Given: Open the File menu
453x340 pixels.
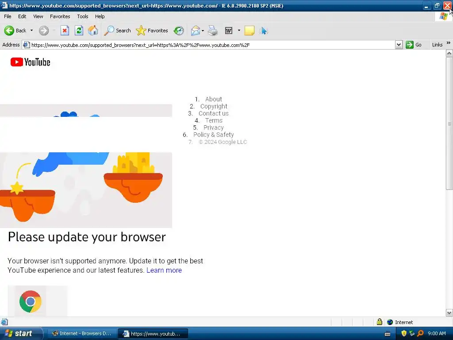Looking at the screenshot, I should [8, 16].
